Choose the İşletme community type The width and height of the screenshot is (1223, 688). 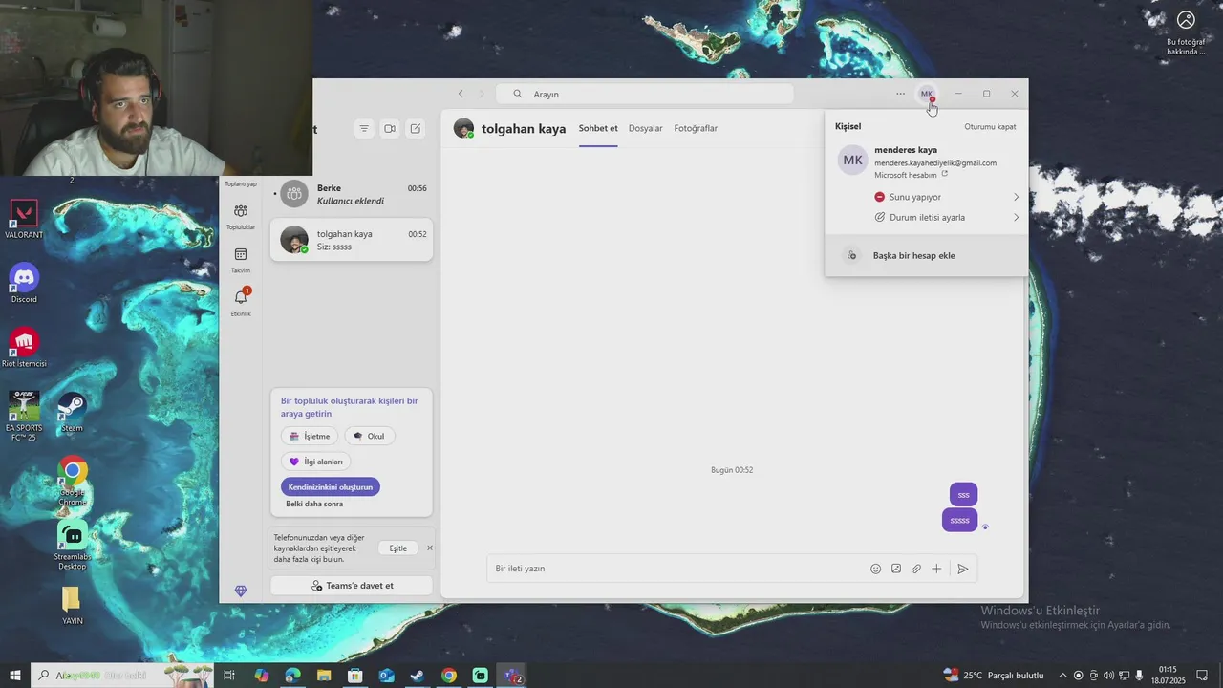(x=310, y=436)
